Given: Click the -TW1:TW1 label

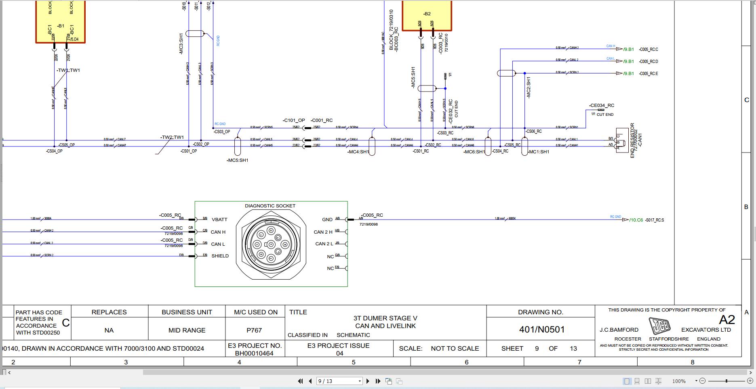Looking at the screenshot, I should point(68,70).
